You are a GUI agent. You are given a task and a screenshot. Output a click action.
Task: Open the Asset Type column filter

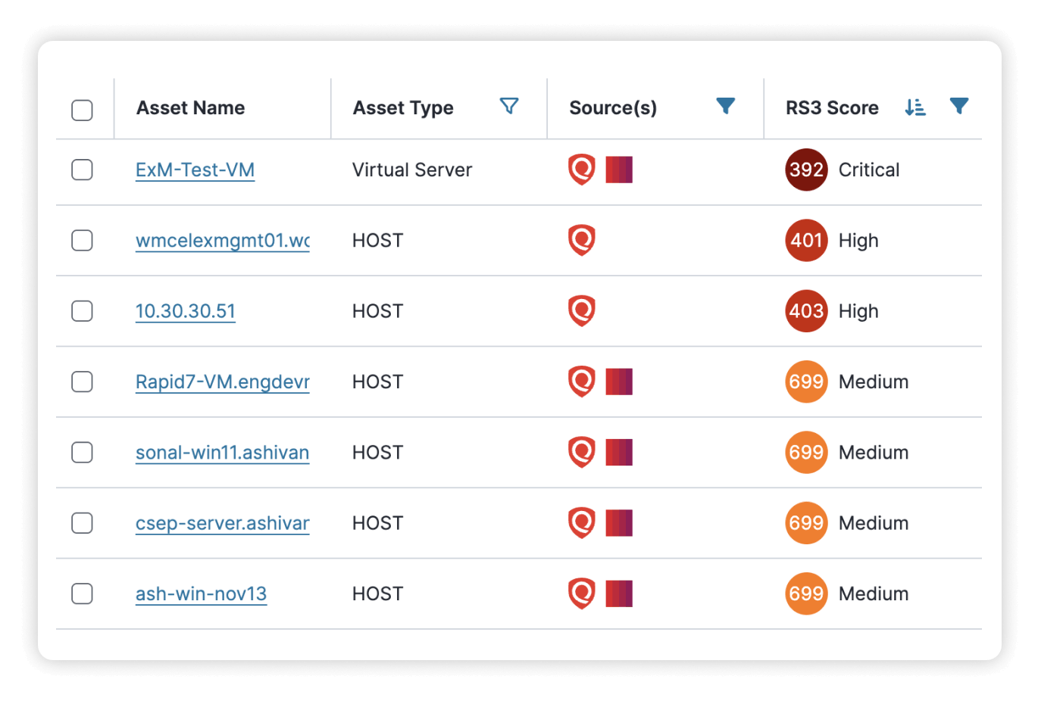[x=509, y=107]
